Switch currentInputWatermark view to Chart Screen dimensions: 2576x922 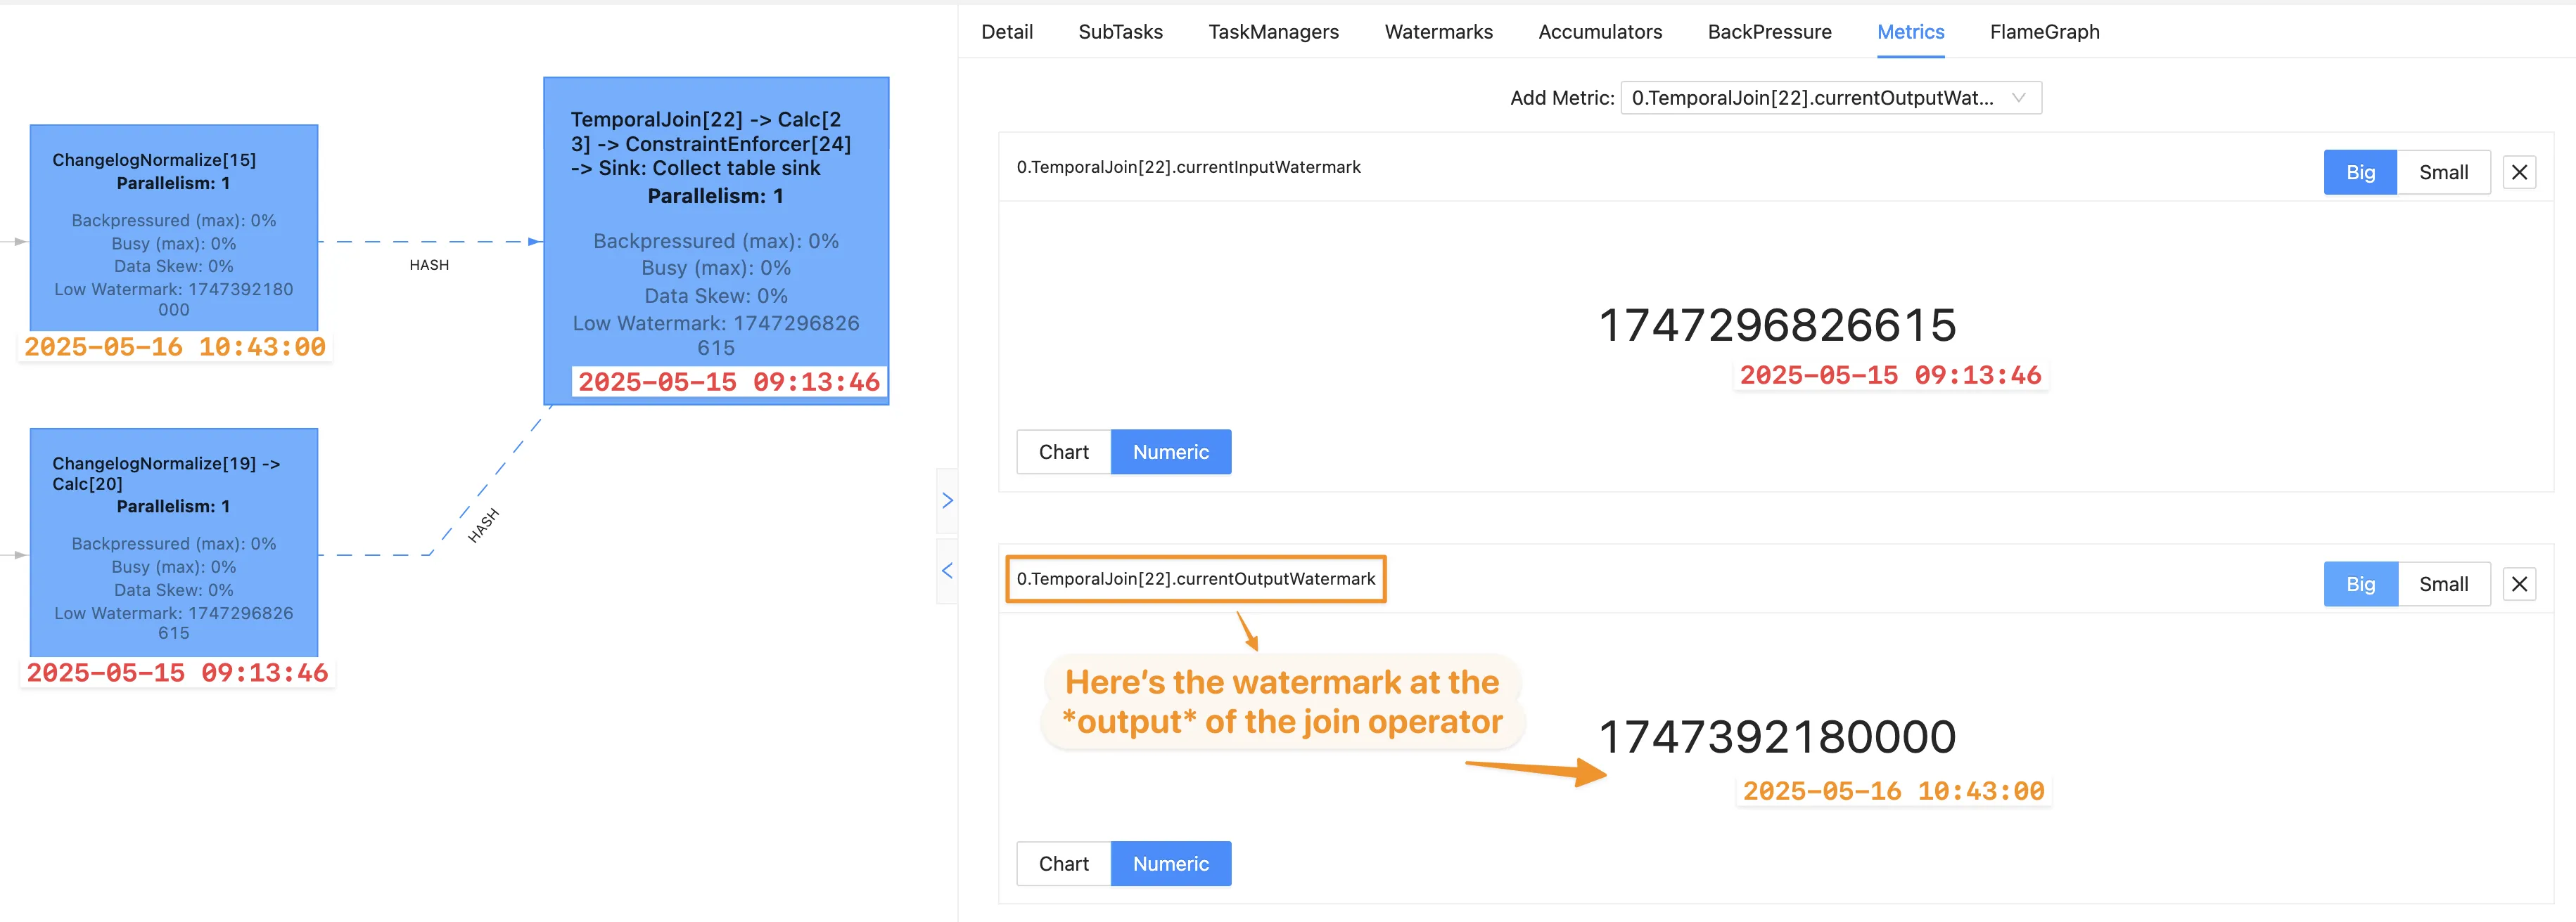click(1063, 451)
